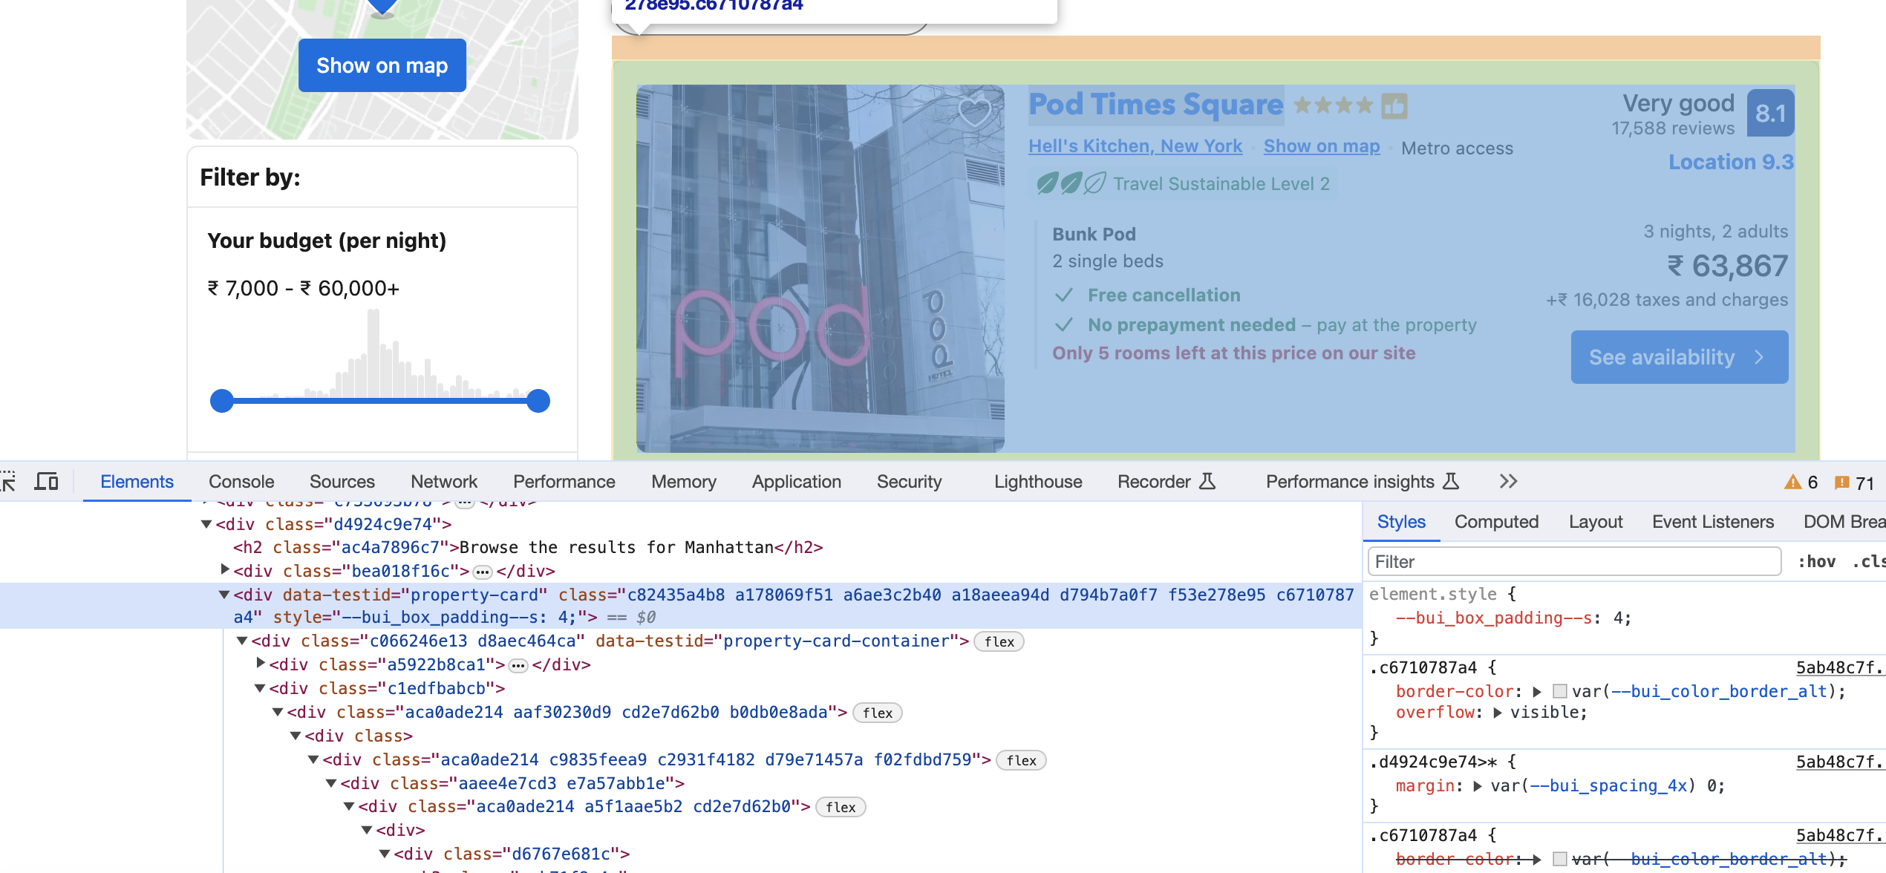Switch to the Console tab
This screenshot has height=873, width=1886.
point(241,482)
